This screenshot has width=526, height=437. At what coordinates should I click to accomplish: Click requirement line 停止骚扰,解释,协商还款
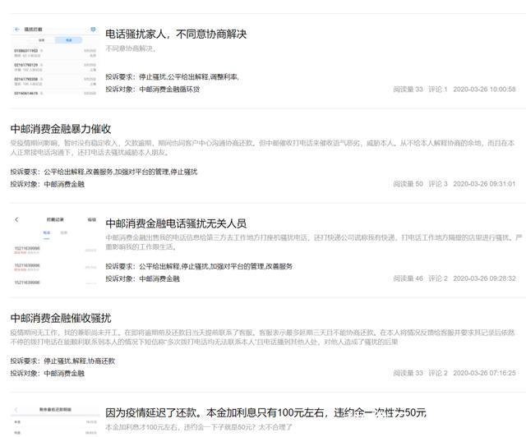(62, 361)
